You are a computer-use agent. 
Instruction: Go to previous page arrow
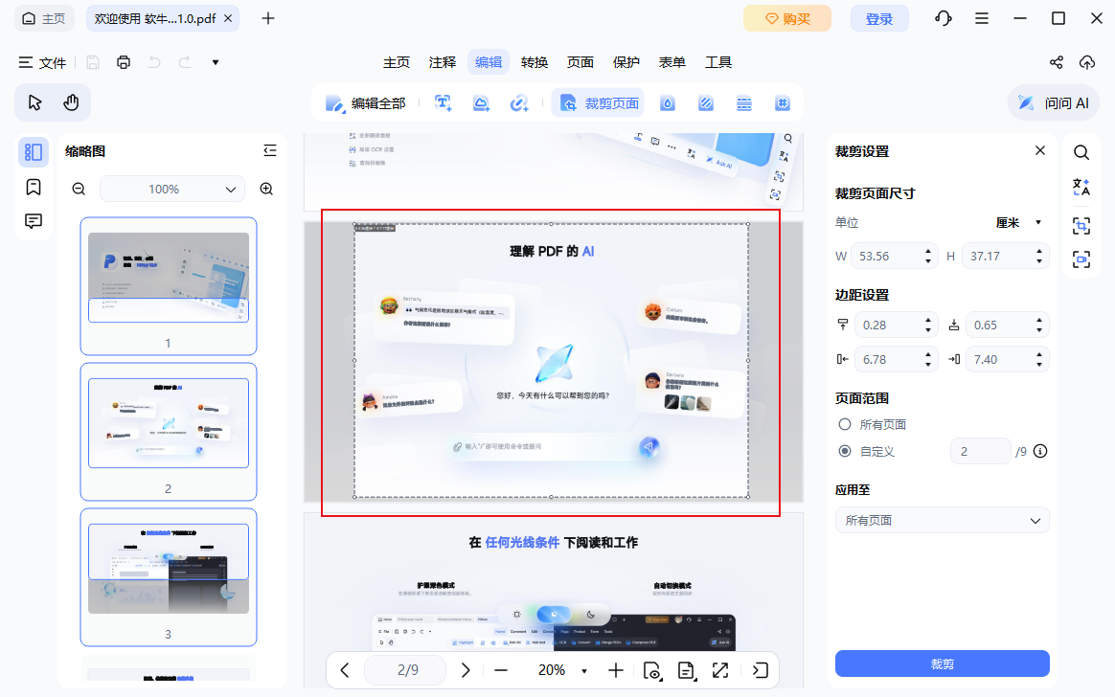pos(345,670)
